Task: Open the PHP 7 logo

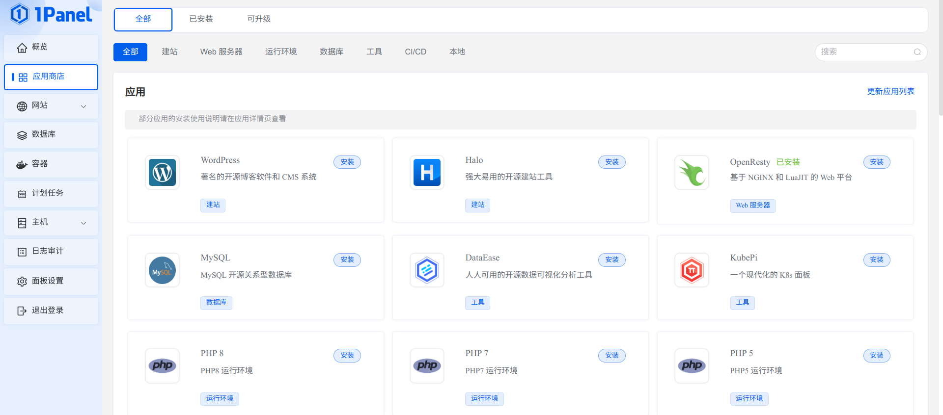Action: (427, 366)
